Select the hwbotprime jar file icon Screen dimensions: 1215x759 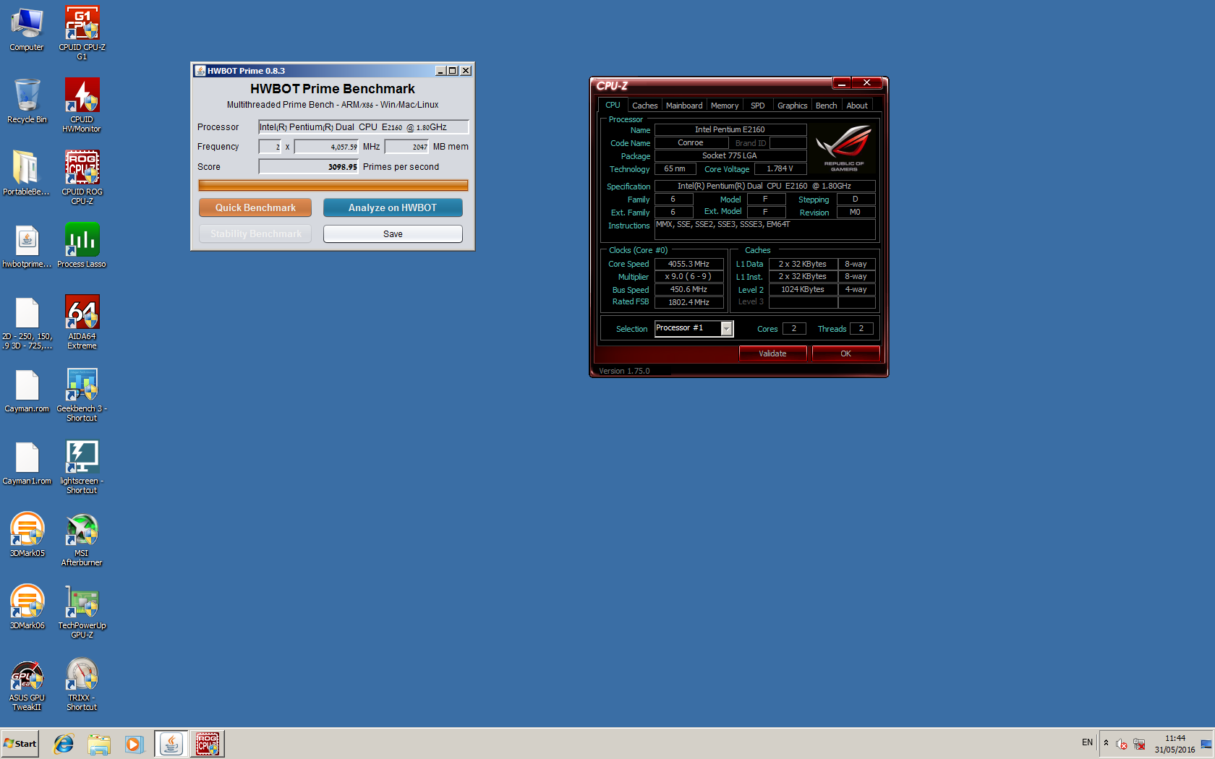(x=27, y=246)
